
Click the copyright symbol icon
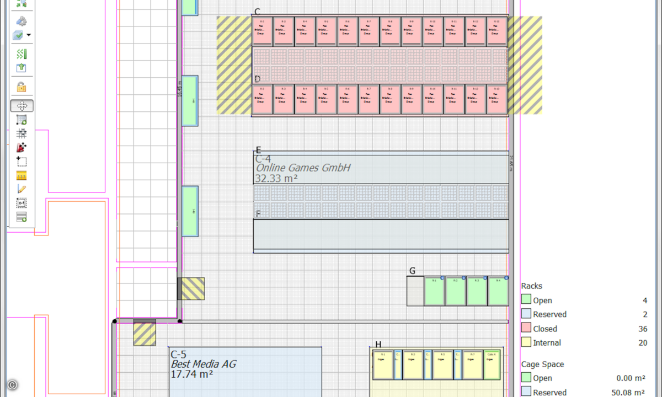12,385
